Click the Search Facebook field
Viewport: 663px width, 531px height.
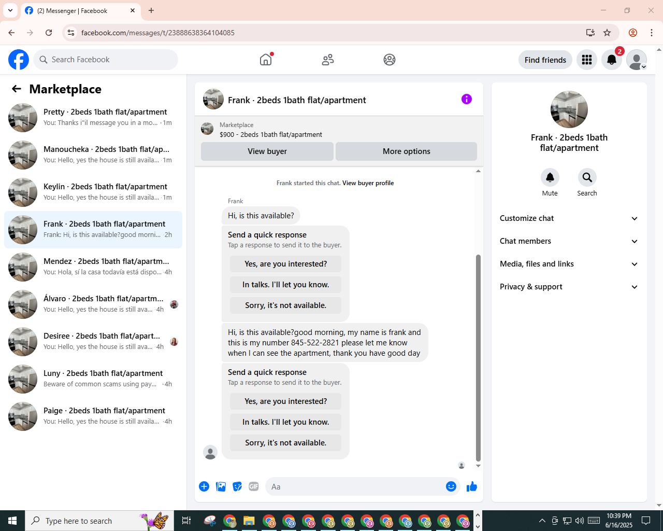tap(106, 60)
